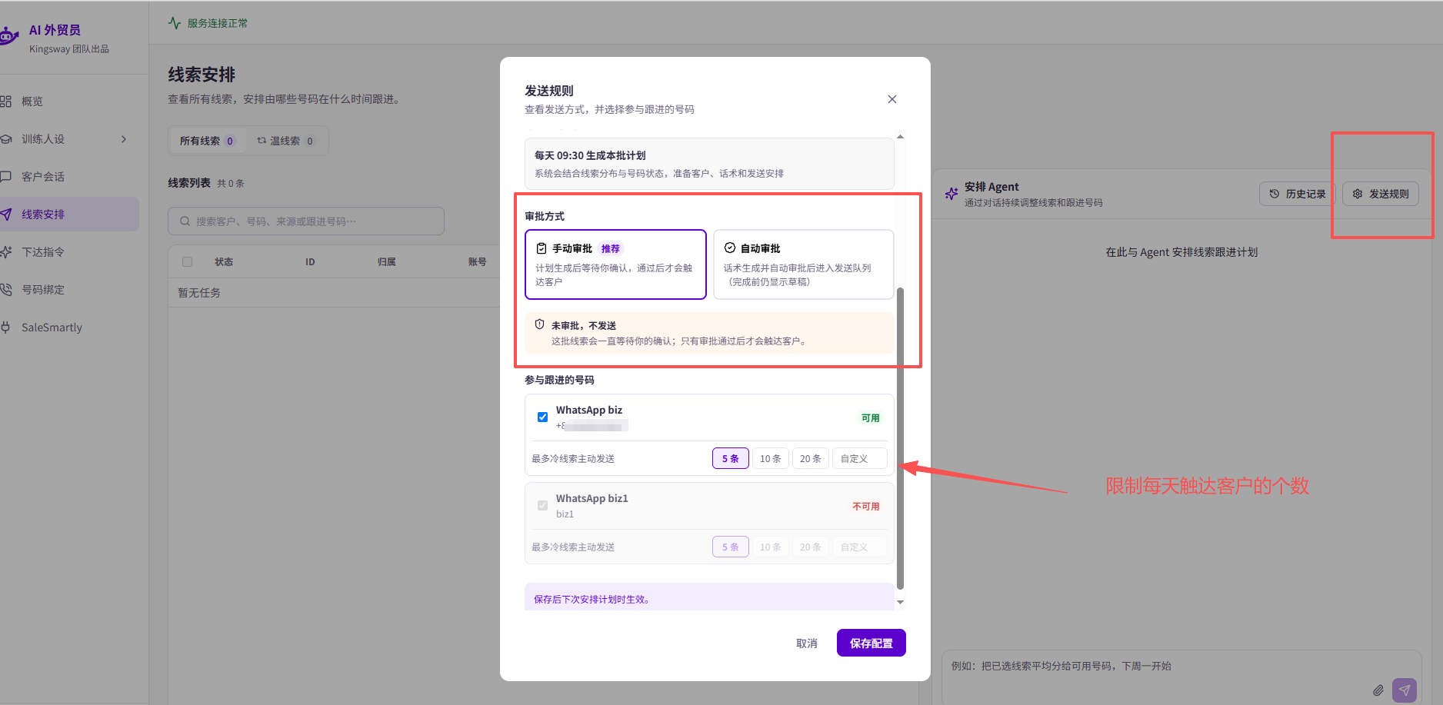1443x705 pixels.
Task: Select 自动审批 approval mode
Action: click(x=804, y=264)
